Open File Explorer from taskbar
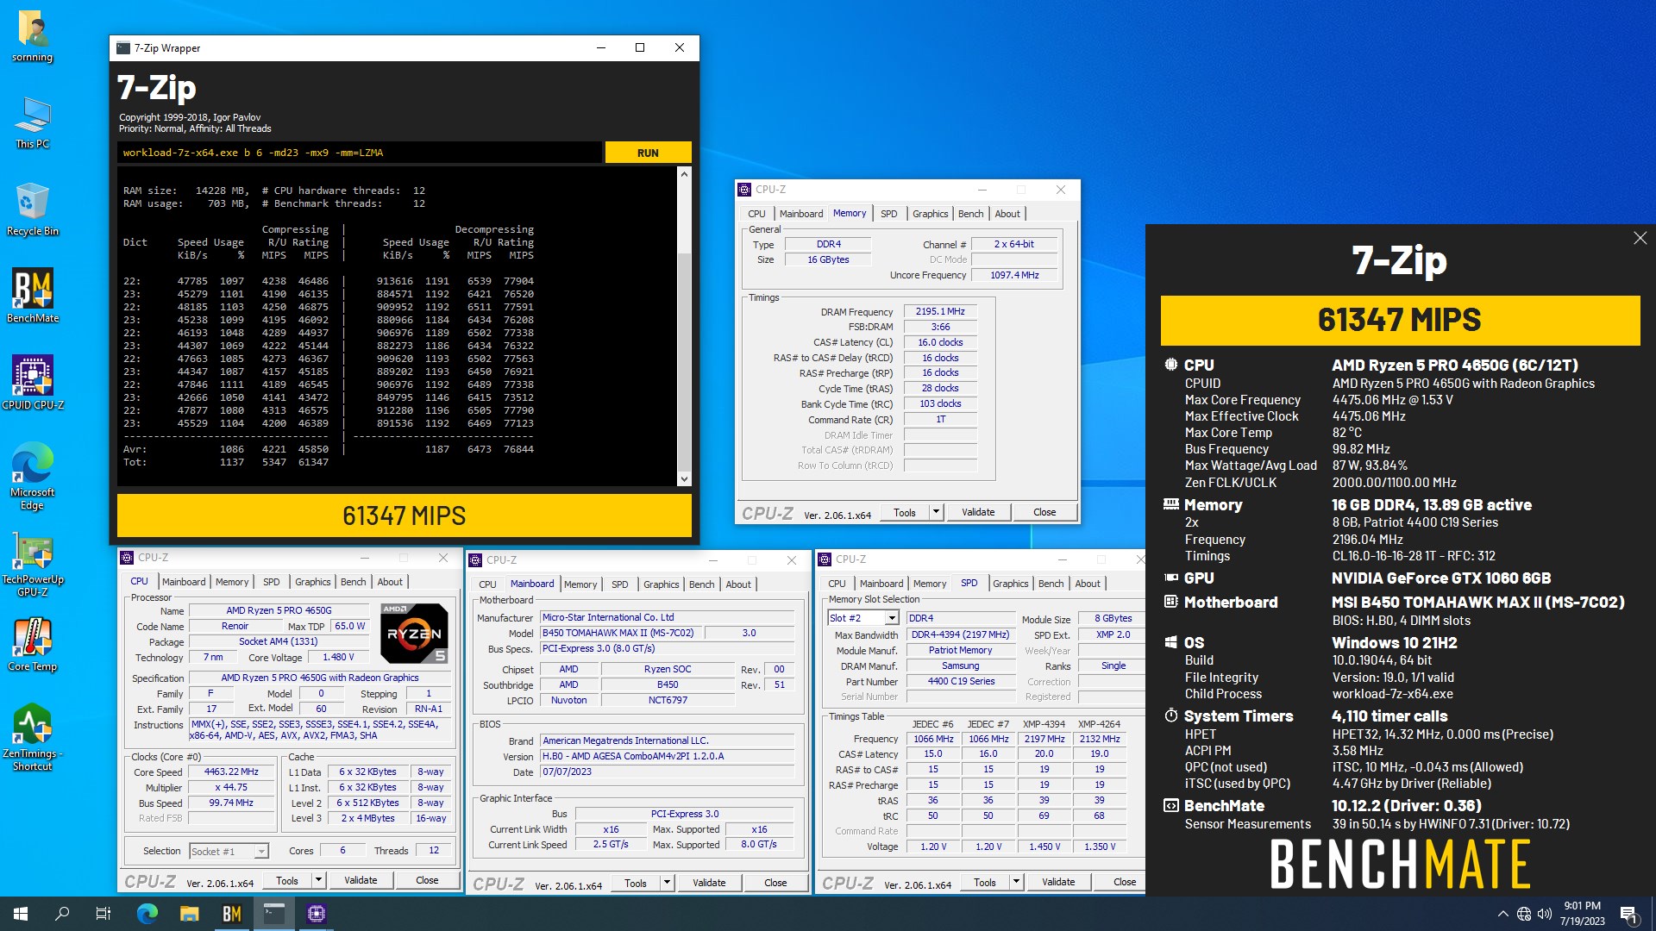This screenshot has height=931, width=1656. click(190, 914)
